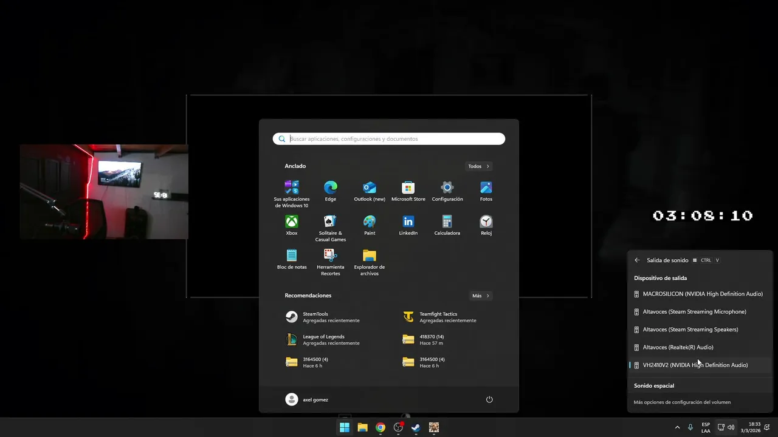Show hidden tray icons chevron
The height and width of the screenshot is (437, 778).
[x=677, y=427]
